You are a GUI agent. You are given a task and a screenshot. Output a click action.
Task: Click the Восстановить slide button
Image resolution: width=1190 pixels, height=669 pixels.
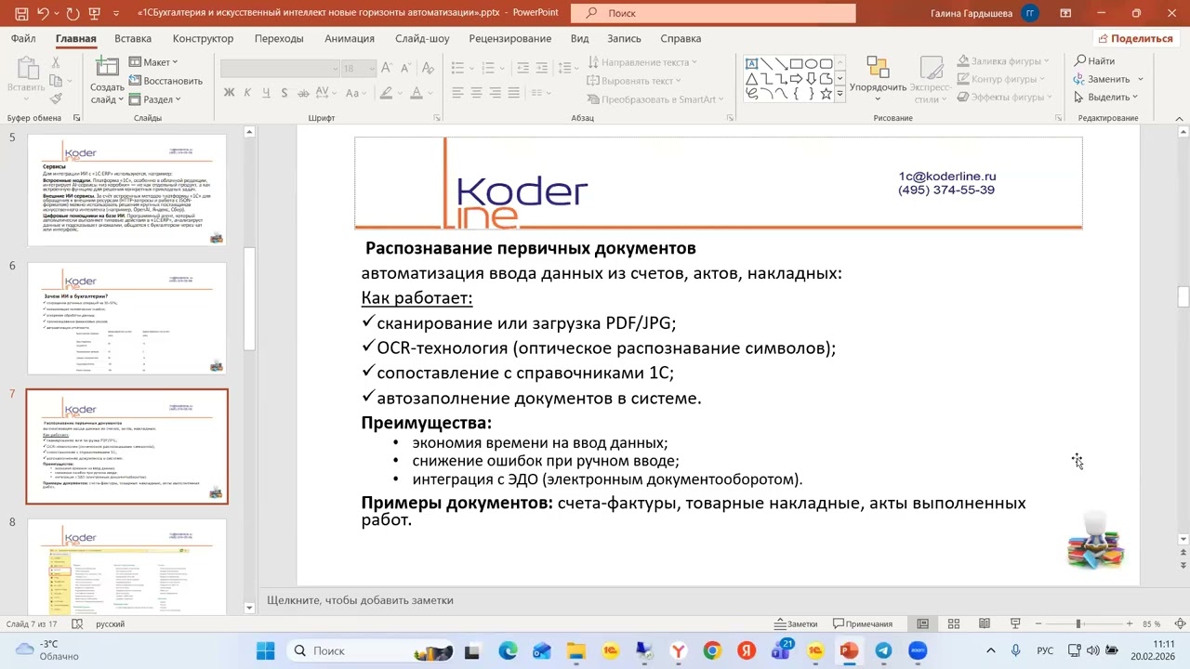click(165, 81)
